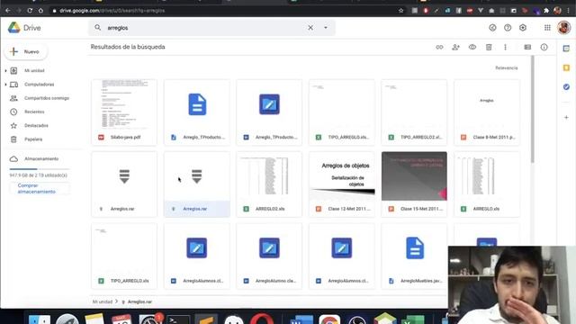This screenshot has width=576, height=324.
Task: Bookmark this page with the star icon
Action: [400, 11]
